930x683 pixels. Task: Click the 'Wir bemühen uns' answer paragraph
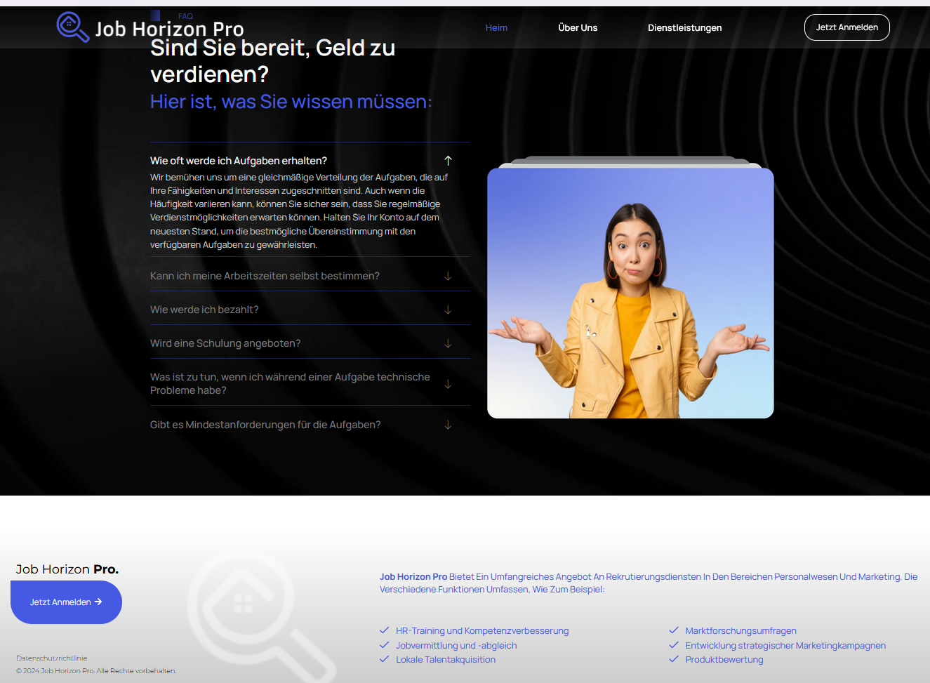coord(299,211)
